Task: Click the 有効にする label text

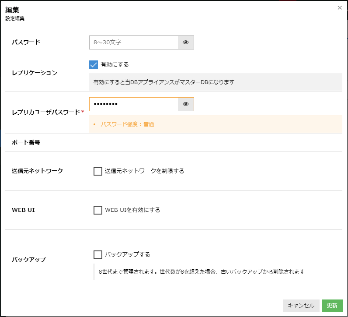Action: tap(115, 65)
